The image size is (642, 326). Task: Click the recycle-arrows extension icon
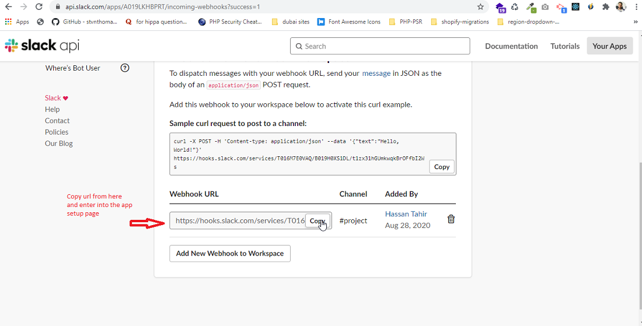coord(515,7)
